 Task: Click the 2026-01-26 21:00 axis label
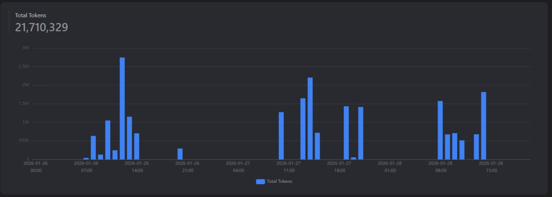(x=187, y=167)
